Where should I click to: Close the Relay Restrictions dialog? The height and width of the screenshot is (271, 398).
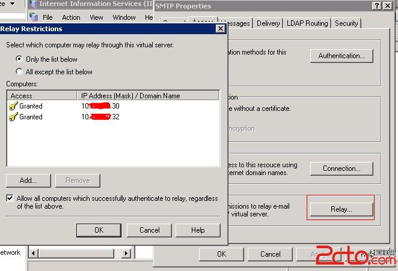[221, 29]
